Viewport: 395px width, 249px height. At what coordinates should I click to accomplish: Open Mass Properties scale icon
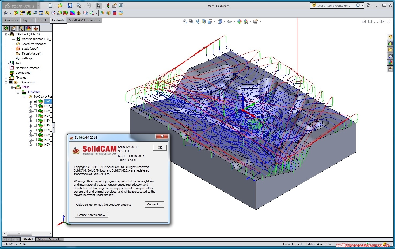(x=41, y=13)
